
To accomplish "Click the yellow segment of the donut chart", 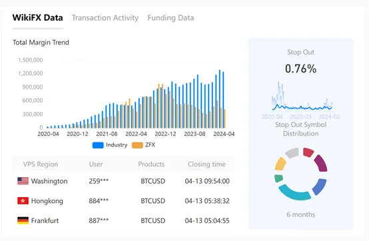I will coord(280,164).
